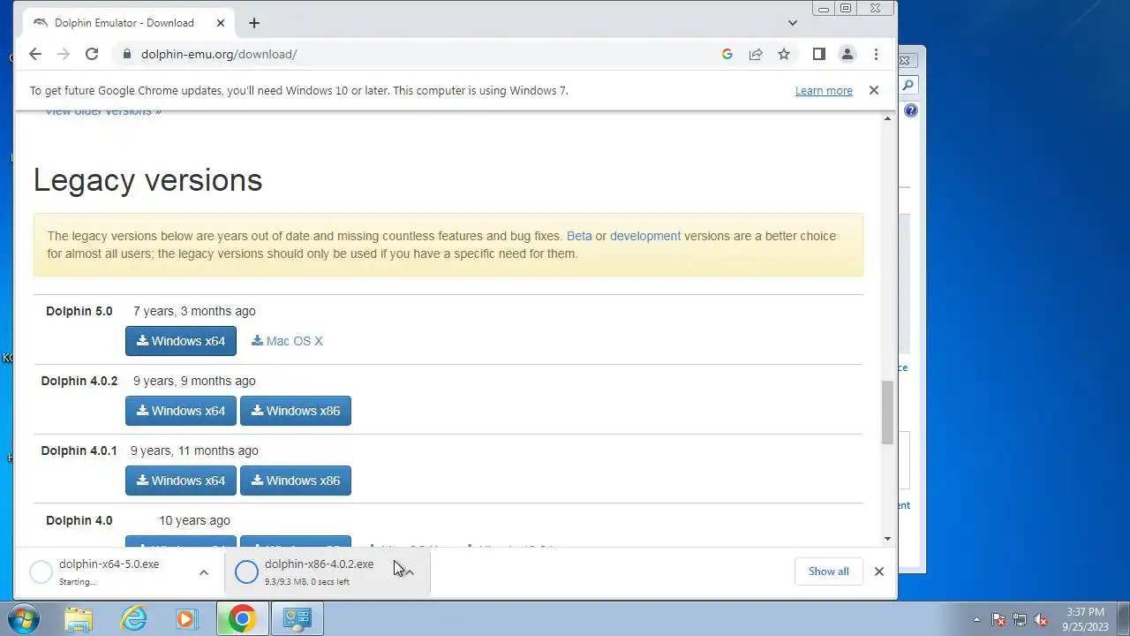Go back using Chrome's back arrow
The image size is (1130, 636).
pyautogui.click(x=35, y=54)
